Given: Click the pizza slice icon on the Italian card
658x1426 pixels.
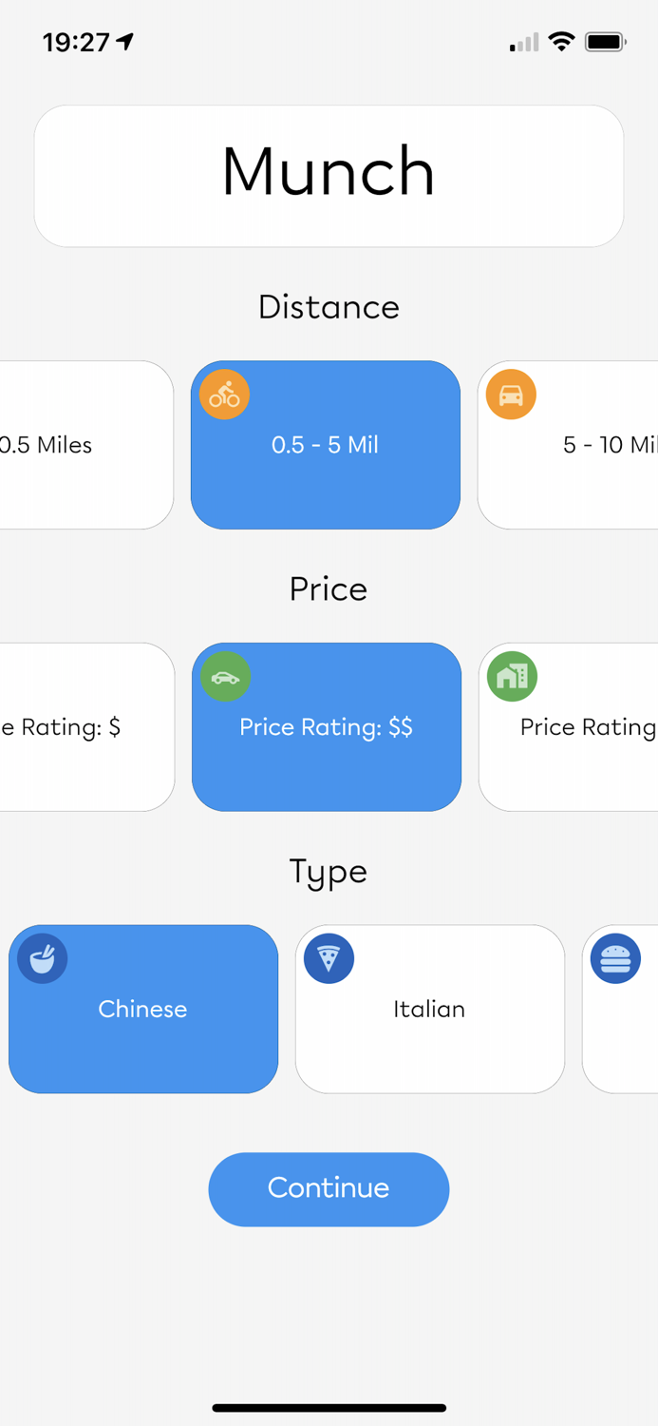Looking at the screenshot, I should point(328,958).
